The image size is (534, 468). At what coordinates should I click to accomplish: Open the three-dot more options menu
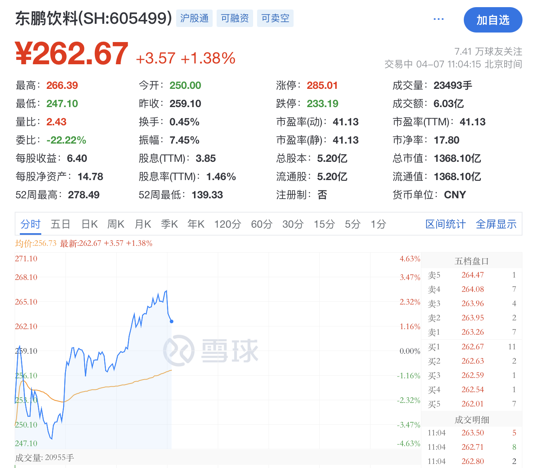[x=438, y=19]
